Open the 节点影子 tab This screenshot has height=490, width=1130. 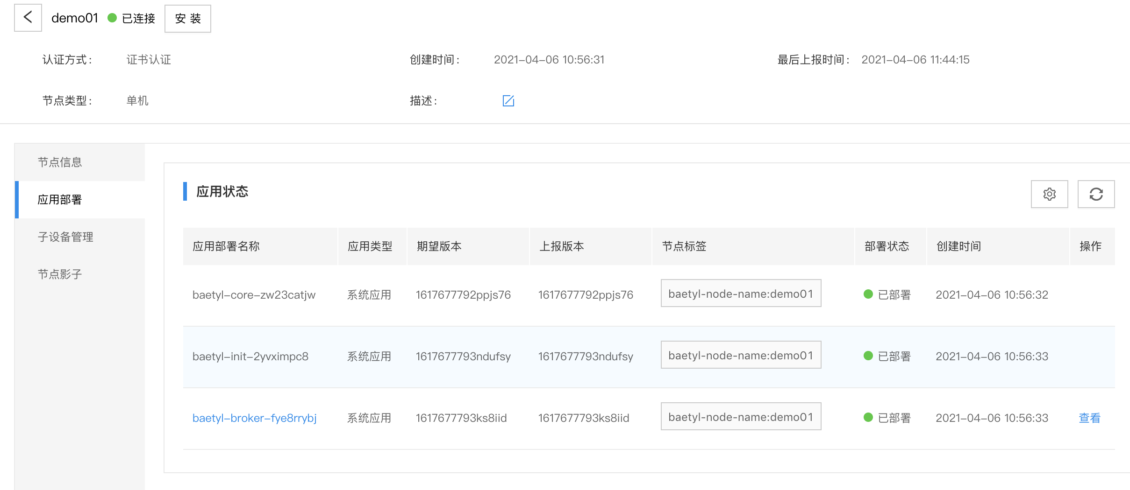pyautogui.click(x=80, y=274)
